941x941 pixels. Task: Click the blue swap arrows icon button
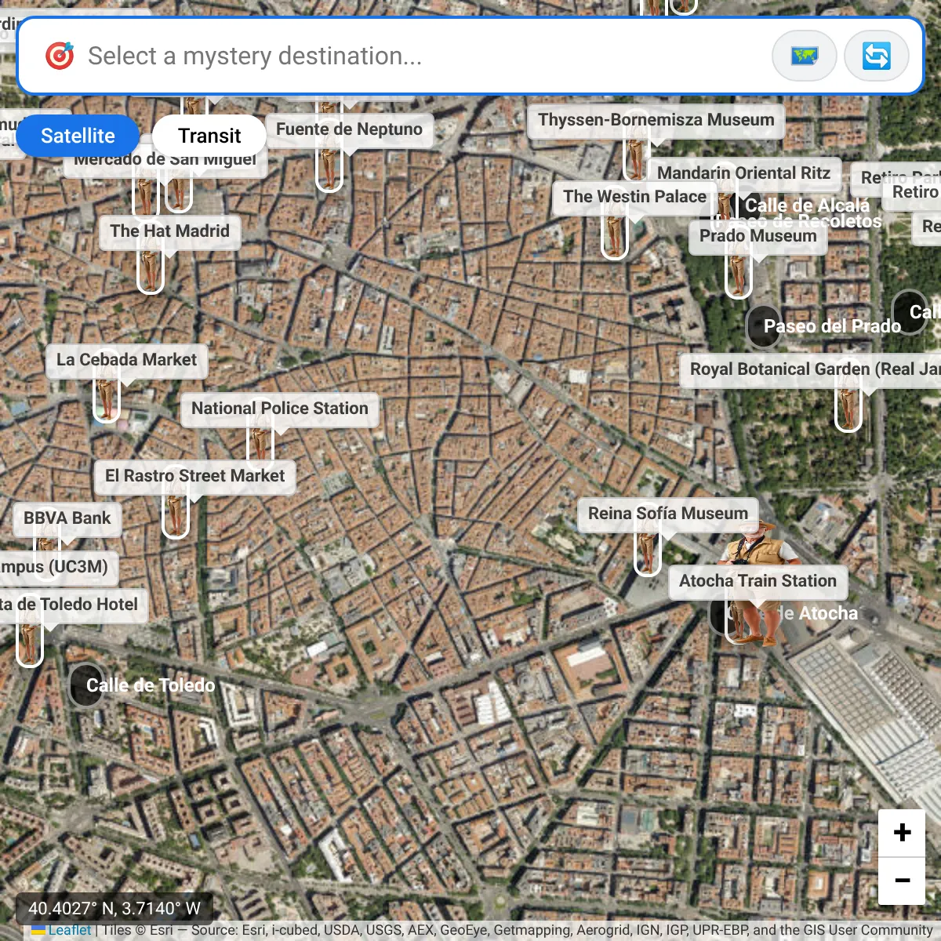tap(877, 56)
